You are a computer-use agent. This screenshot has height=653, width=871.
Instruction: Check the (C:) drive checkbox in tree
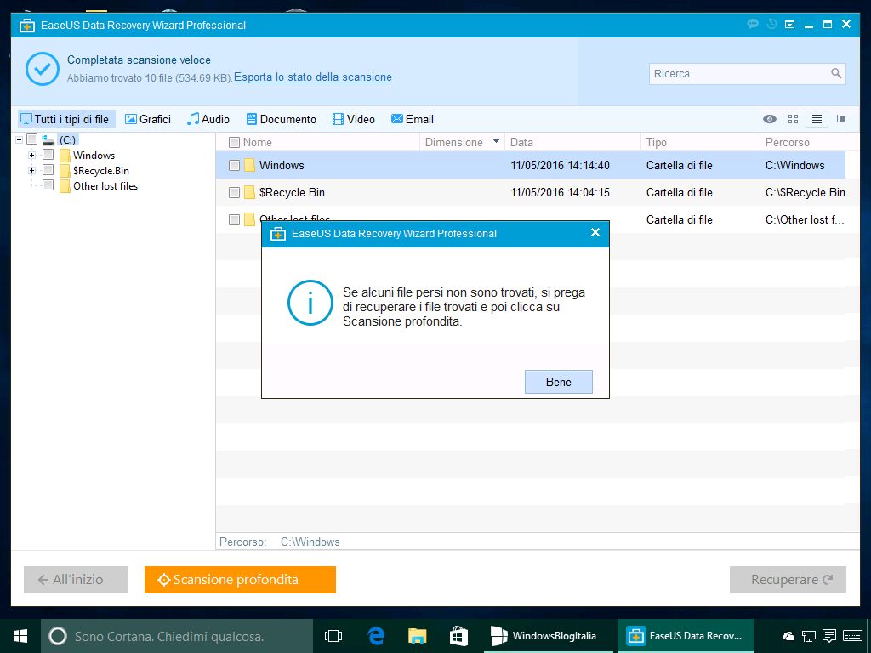[x=31, y=139]
